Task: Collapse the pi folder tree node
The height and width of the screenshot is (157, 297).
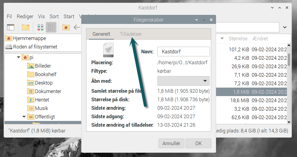Action: point(19,57)
